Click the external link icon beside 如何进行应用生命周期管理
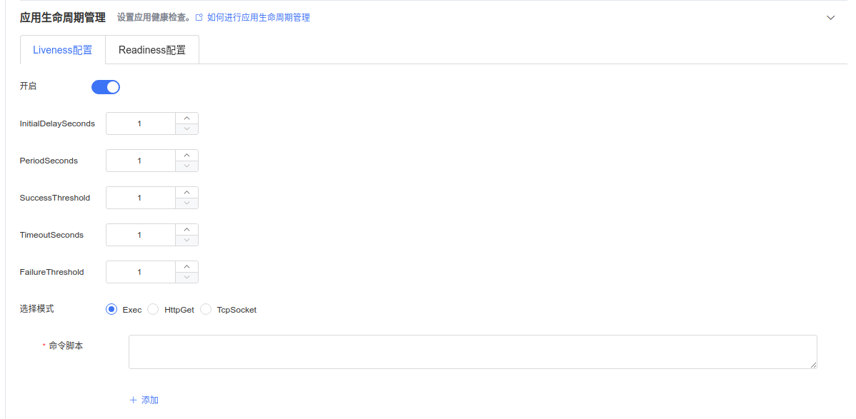The height and width of the screenshot is (419, 856). (199, 17)
